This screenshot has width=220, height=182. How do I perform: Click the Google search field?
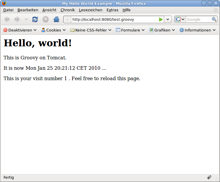coord(199,19)
